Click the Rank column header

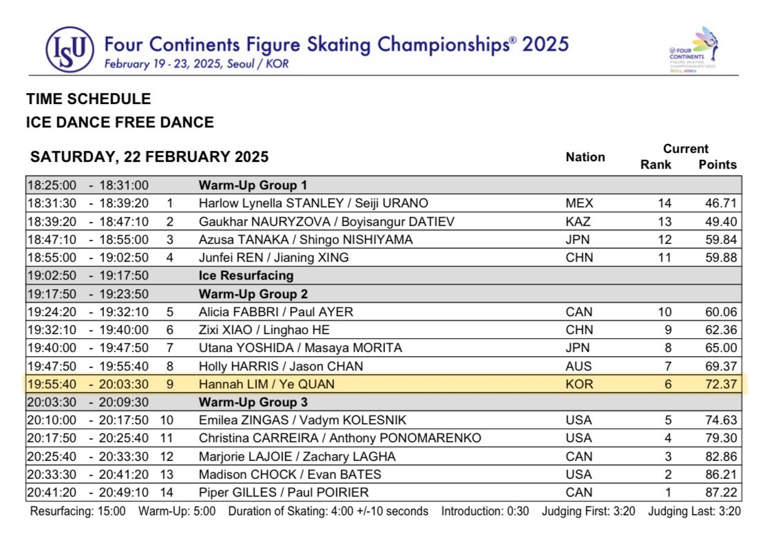(655, 165)
